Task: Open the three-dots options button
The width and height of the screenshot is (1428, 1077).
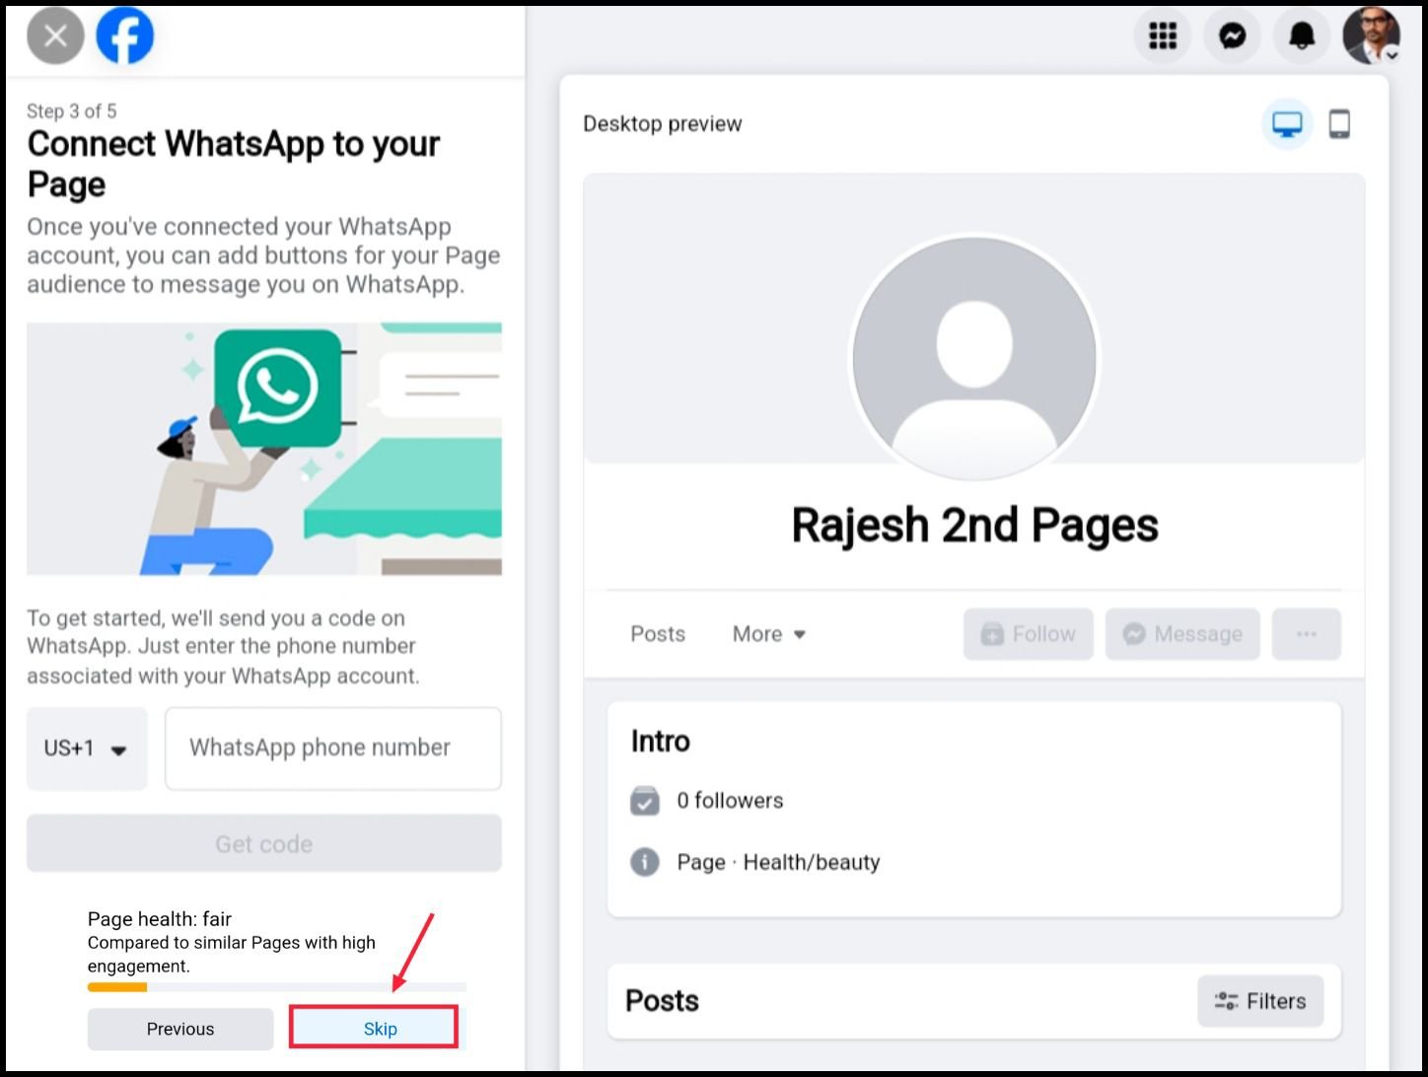Action: (x=1307, y=634)
